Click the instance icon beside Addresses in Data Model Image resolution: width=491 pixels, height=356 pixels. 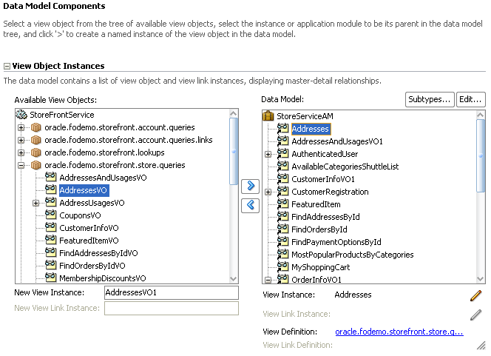282,128
